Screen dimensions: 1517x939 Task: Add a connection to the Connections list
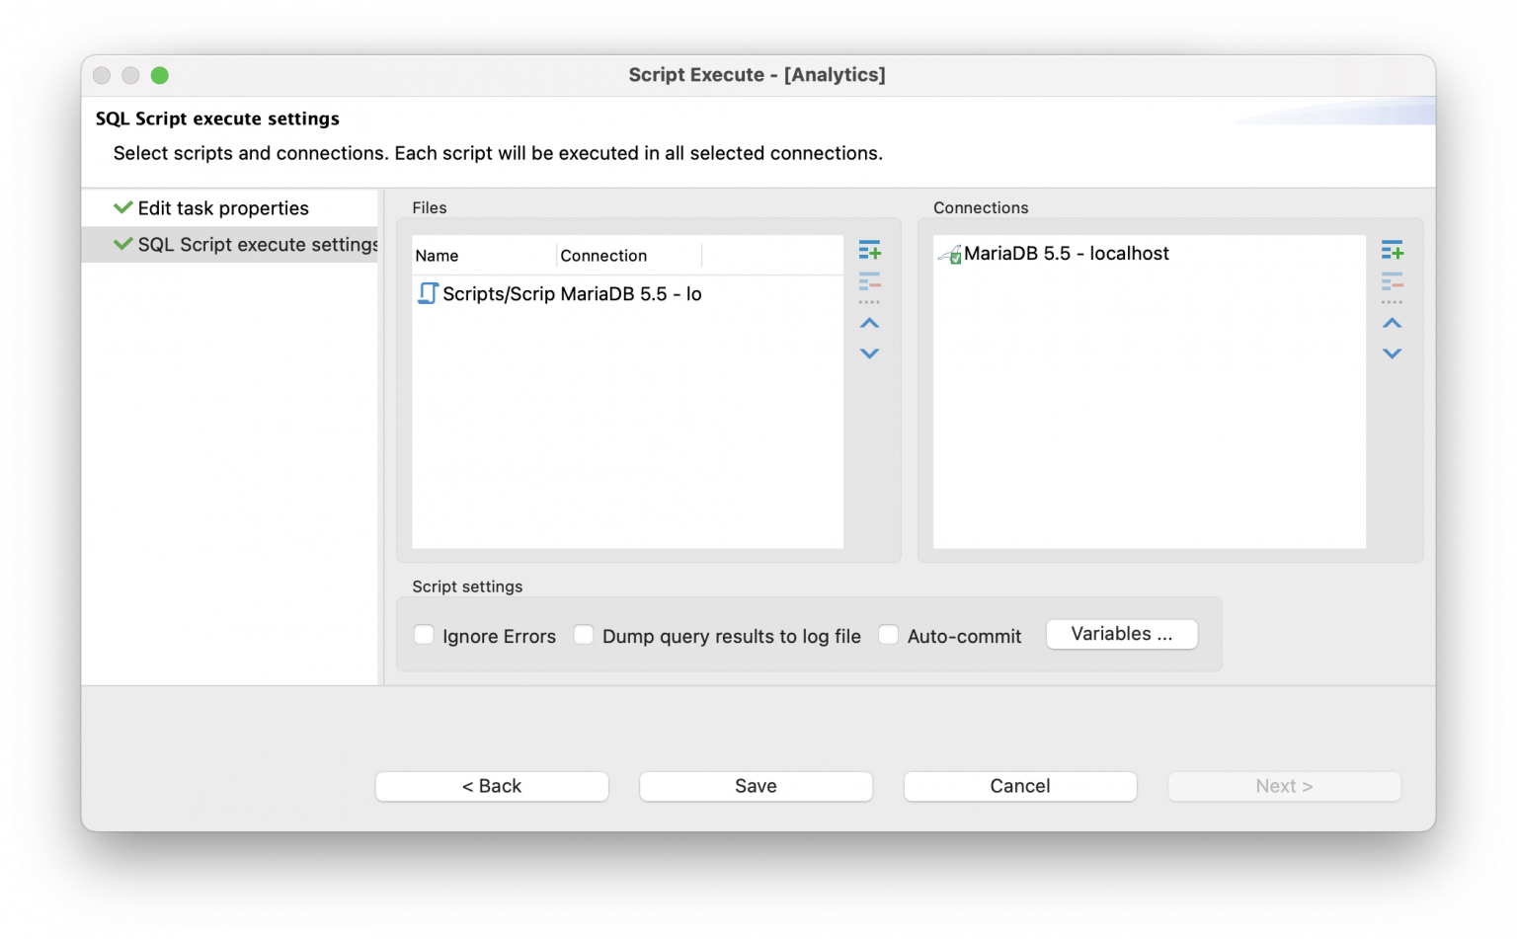(x=1393, y=250)
